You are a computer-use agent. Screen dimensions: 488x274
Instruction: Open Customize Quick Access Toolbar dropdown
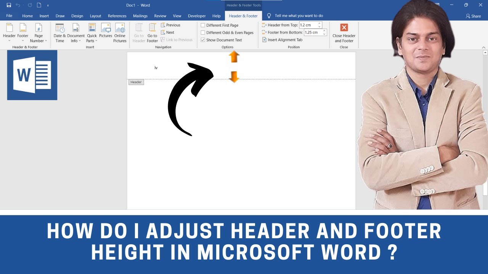[48, 6]
